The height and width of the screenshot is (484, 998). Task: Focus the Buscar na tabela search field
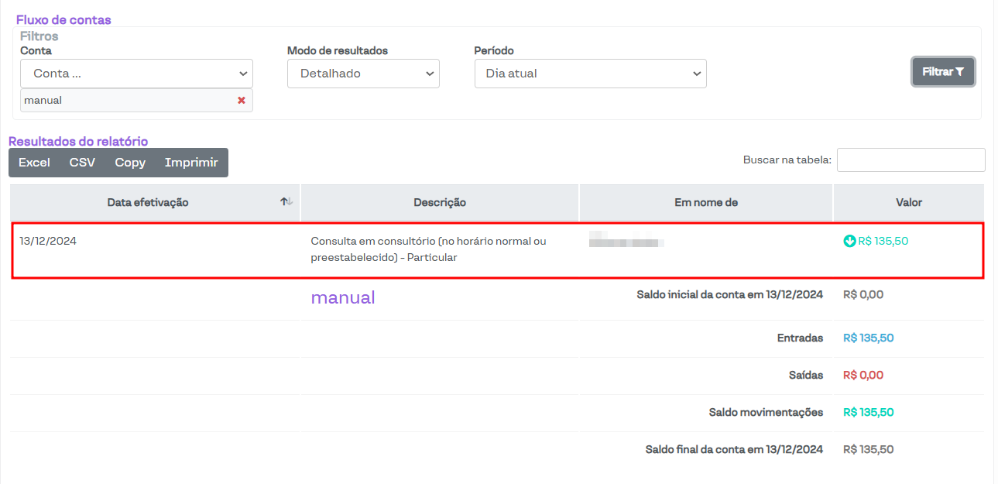point(911,160)
